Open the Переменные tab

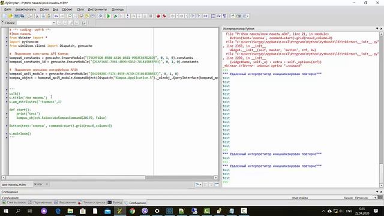point(40,203)
